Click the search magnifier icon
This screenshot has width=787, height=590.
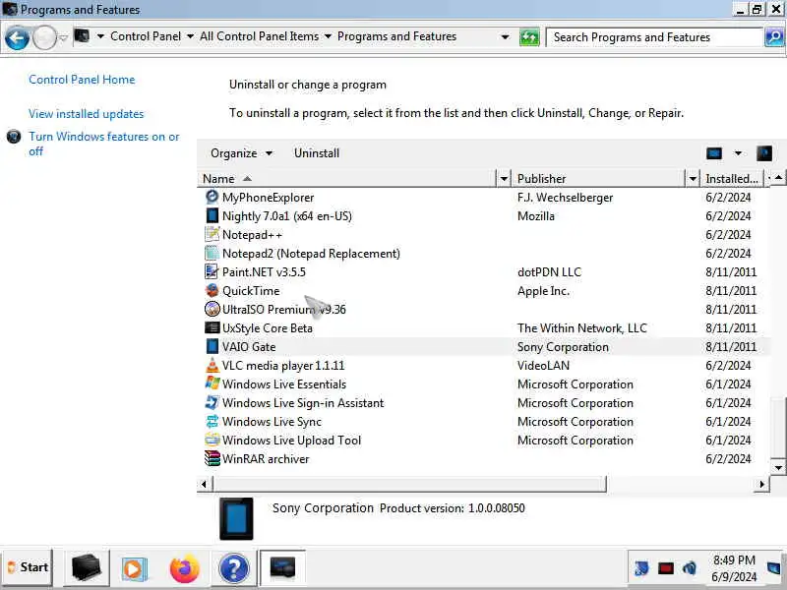click(774, 37)
